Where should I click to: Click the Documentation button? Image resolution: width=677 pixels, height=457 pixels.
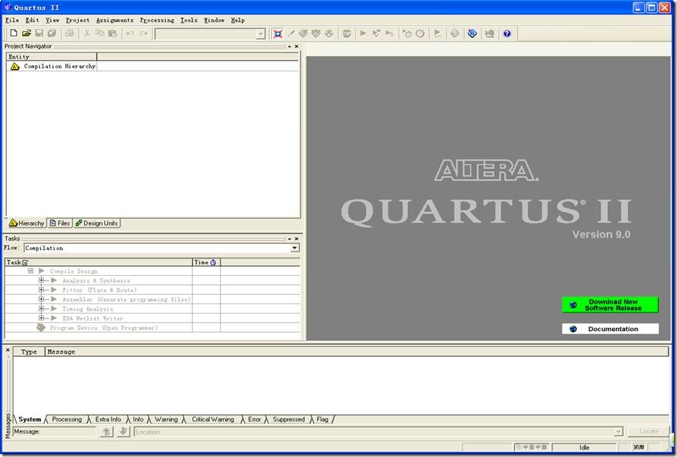pyautogui.click(x=610, y=329)
